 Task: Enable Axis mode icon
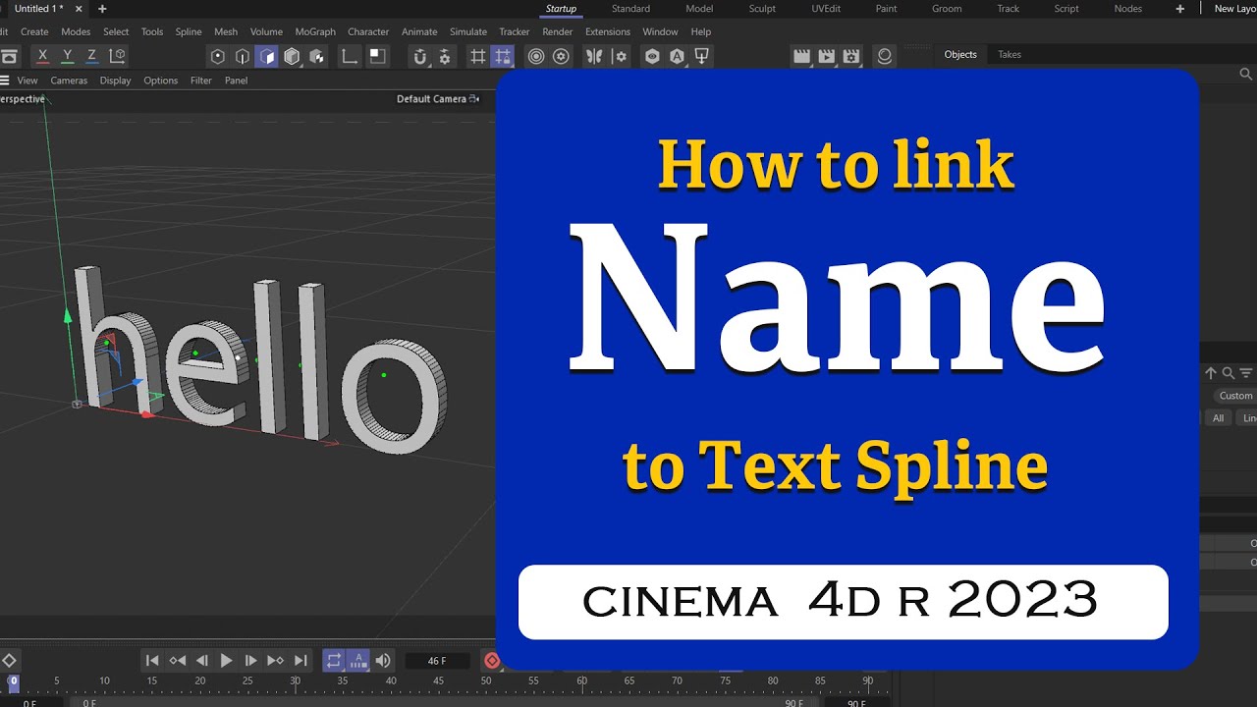pyautogui.click(x=350, y=56)
